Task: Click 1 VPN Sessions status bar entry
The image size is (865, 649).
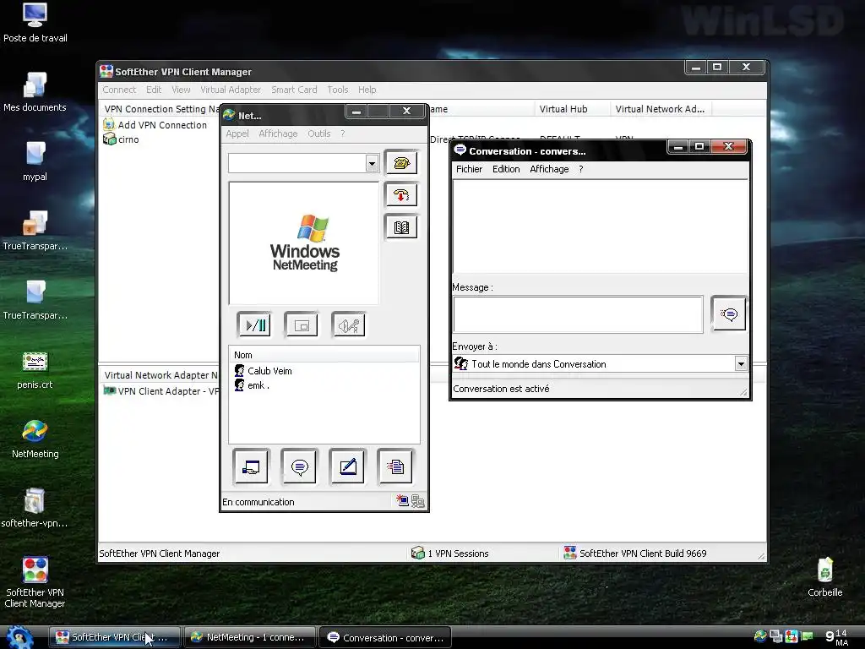Action: [x=450, y=553]
